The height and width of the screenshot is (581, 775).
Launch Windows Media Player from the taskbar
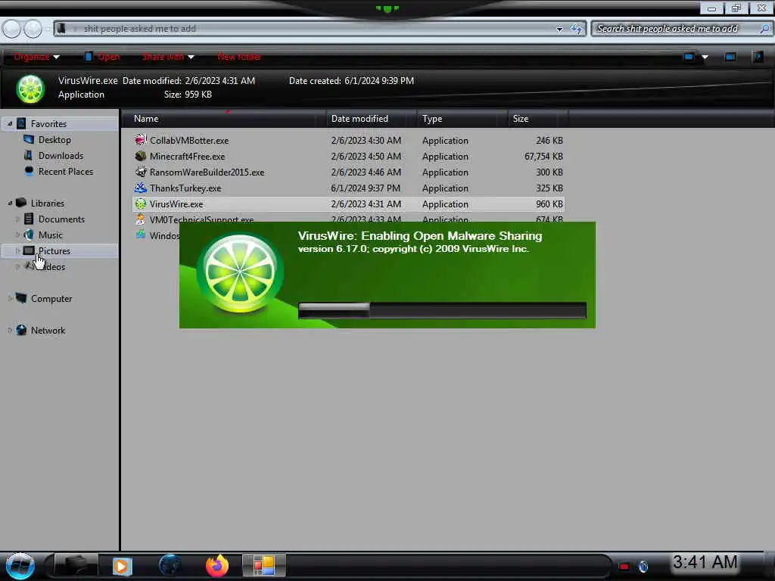click(x=122, y=566)
